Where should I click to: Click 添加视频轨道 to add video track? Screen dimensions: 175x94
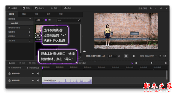point(14,68)
